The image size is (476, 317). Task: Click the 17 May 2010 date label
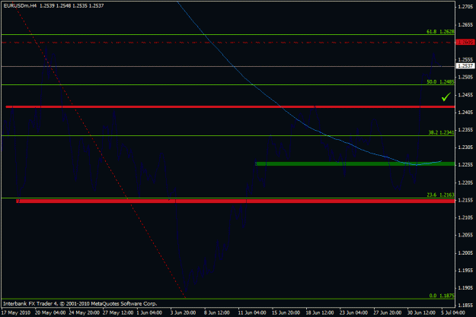point(17,312)
